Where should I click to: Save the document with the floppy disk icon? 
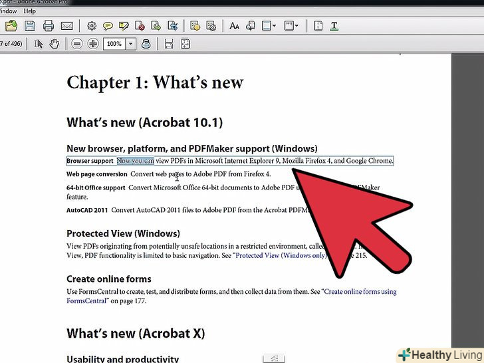[x=30, y=26]
